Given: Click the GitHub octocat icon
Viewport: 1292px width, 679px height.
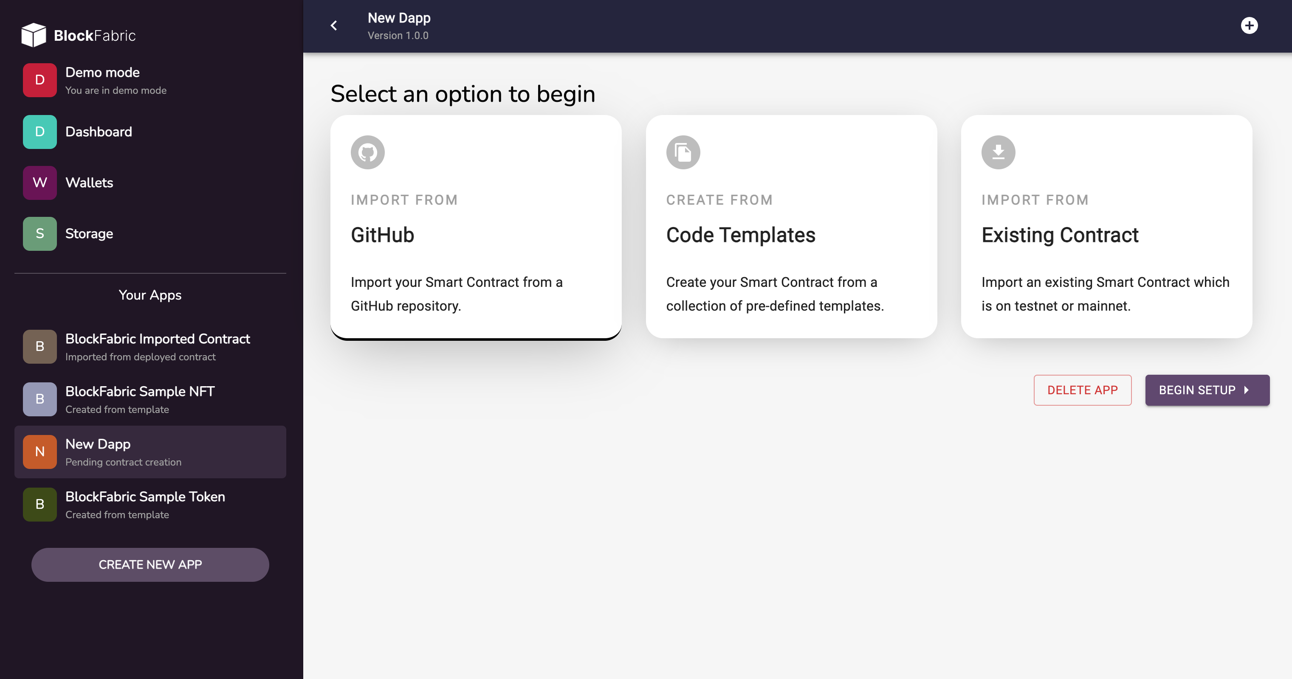Looking at the screenshot, I should 368,152.
